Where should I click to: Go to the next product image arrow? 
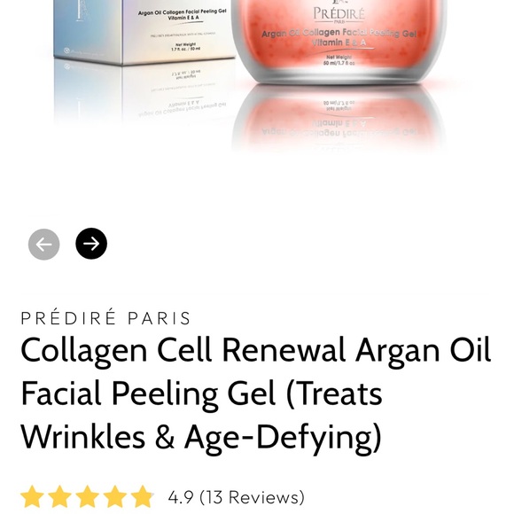(91, 244)
